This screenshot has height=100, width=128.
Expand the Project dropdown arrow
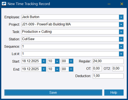tap(121, 24)
